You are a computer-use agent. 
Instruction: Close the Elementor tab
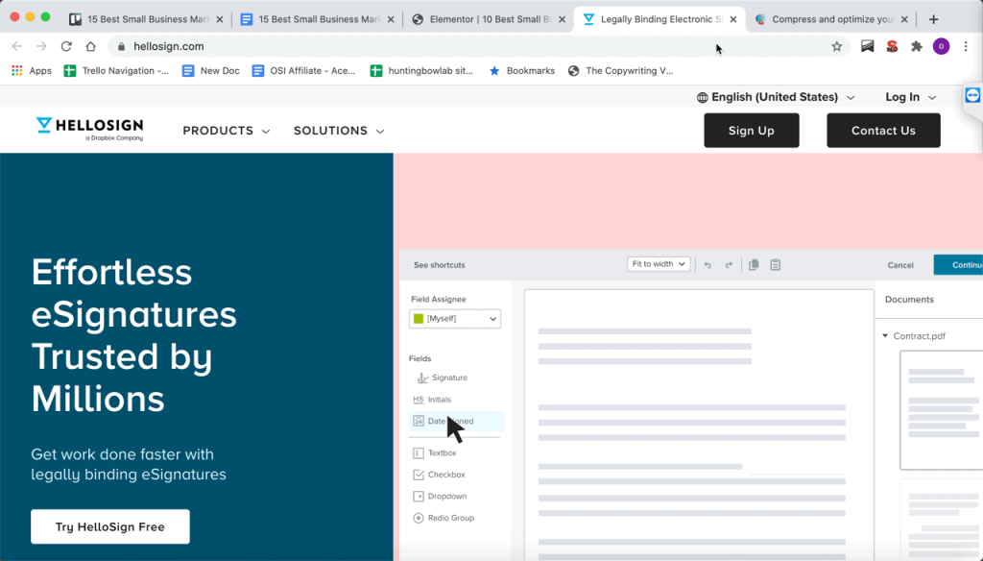point(562,19)
